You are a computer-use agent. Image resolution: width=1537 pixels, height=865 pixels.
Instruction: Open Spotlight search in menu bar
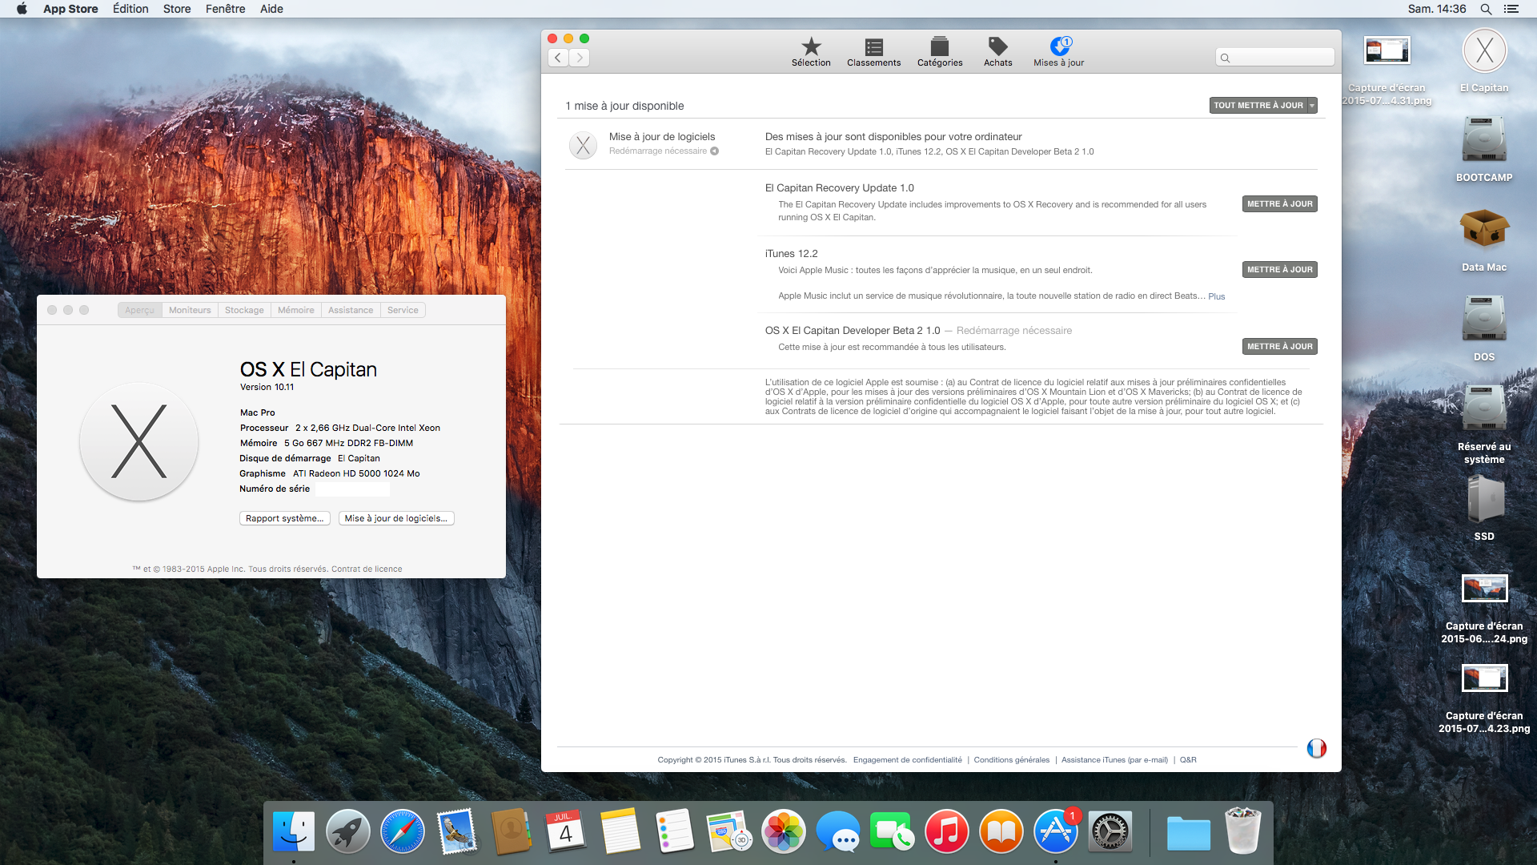point(1486,9)
